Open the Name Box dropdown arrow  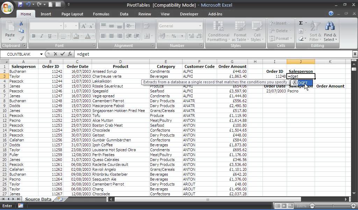(x=41, y=54)
